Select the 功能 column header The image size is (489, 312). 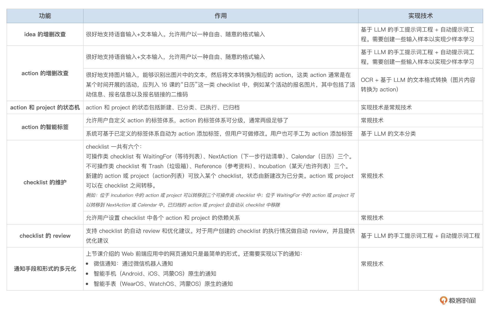(x=45, y=16)
